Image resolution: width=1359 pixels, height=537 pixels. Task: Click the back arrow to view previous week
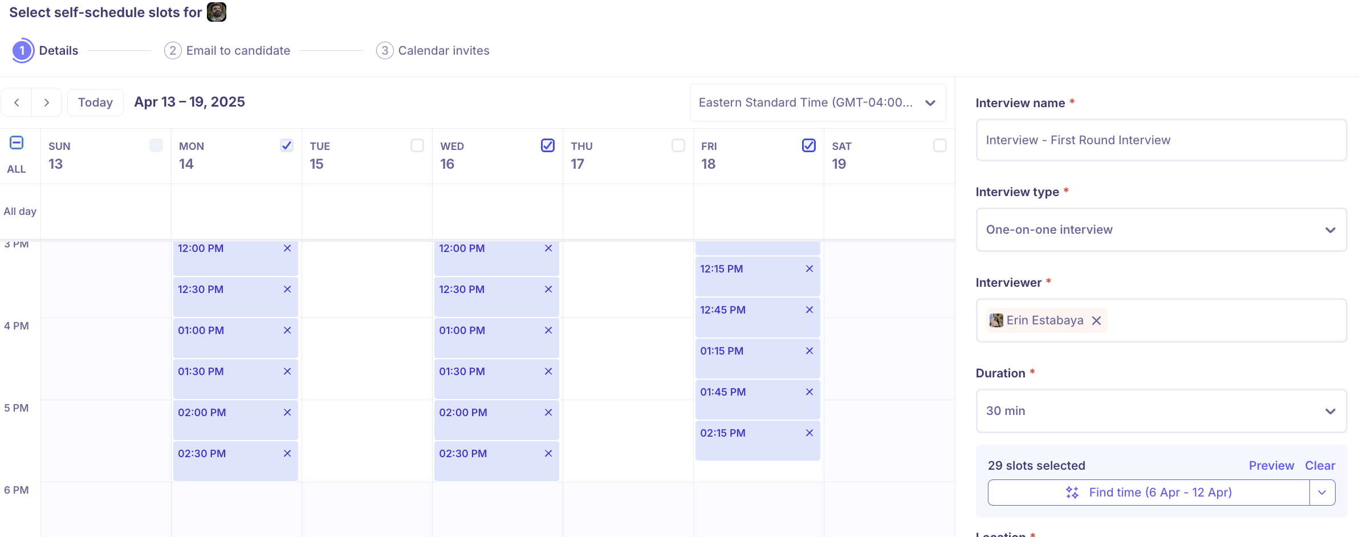pos(17,102)
